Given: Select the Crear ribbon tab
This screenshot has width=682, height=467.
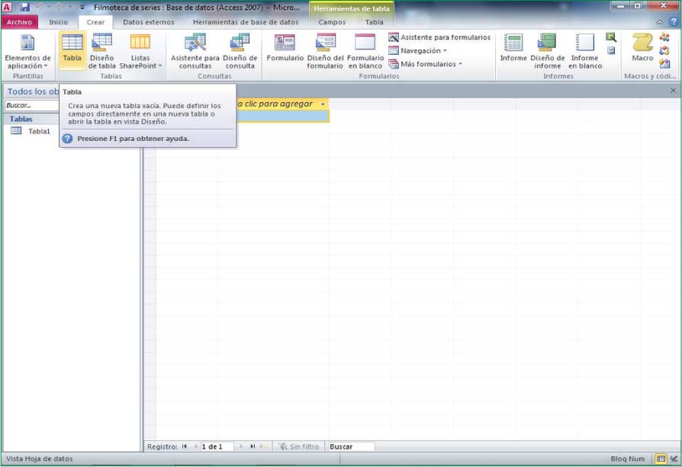Looking at the screenshot, I should tap(95, 22).
